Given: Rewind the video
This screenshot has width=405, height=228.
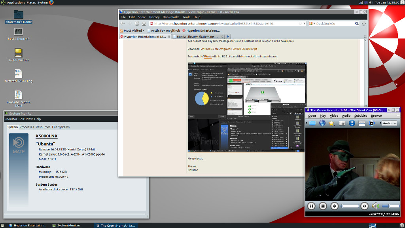Looking at the screenshot, I should click(x=335, y=206).
